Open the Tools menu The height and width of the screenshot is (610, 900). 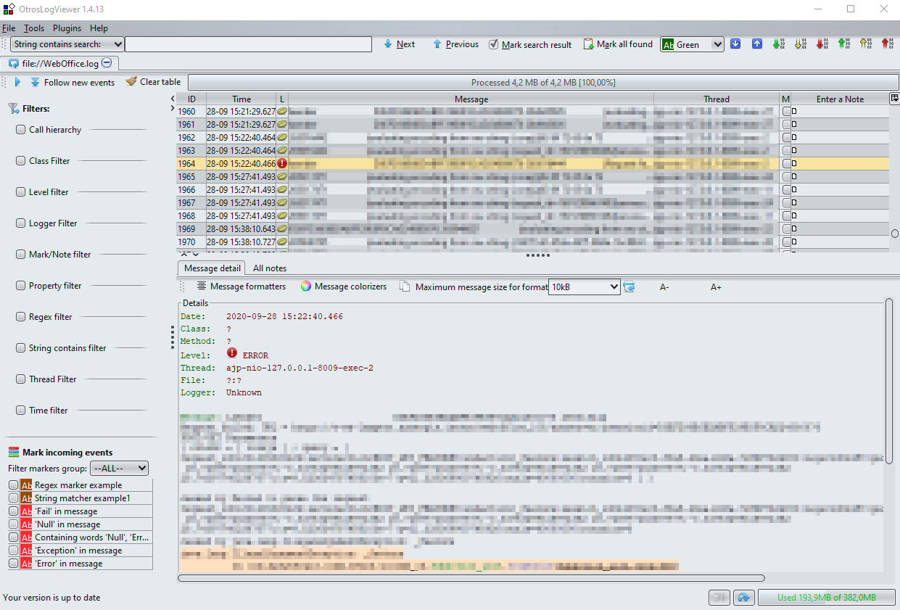pos(33,28)
